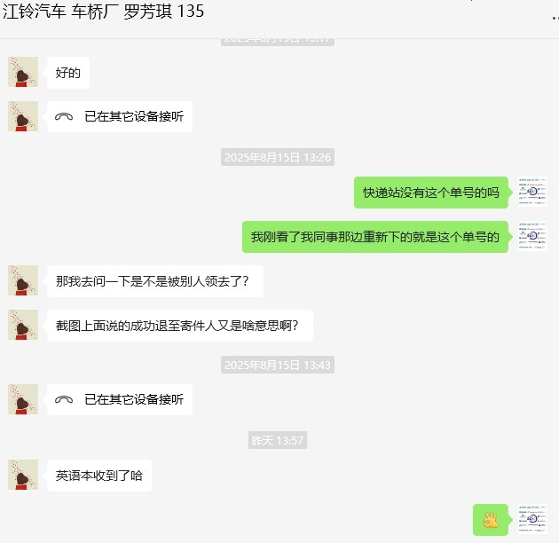This screenshot has height=543, width=559.
Task: Open chat info via three-dots menu
Action: (x=555, y=17)
